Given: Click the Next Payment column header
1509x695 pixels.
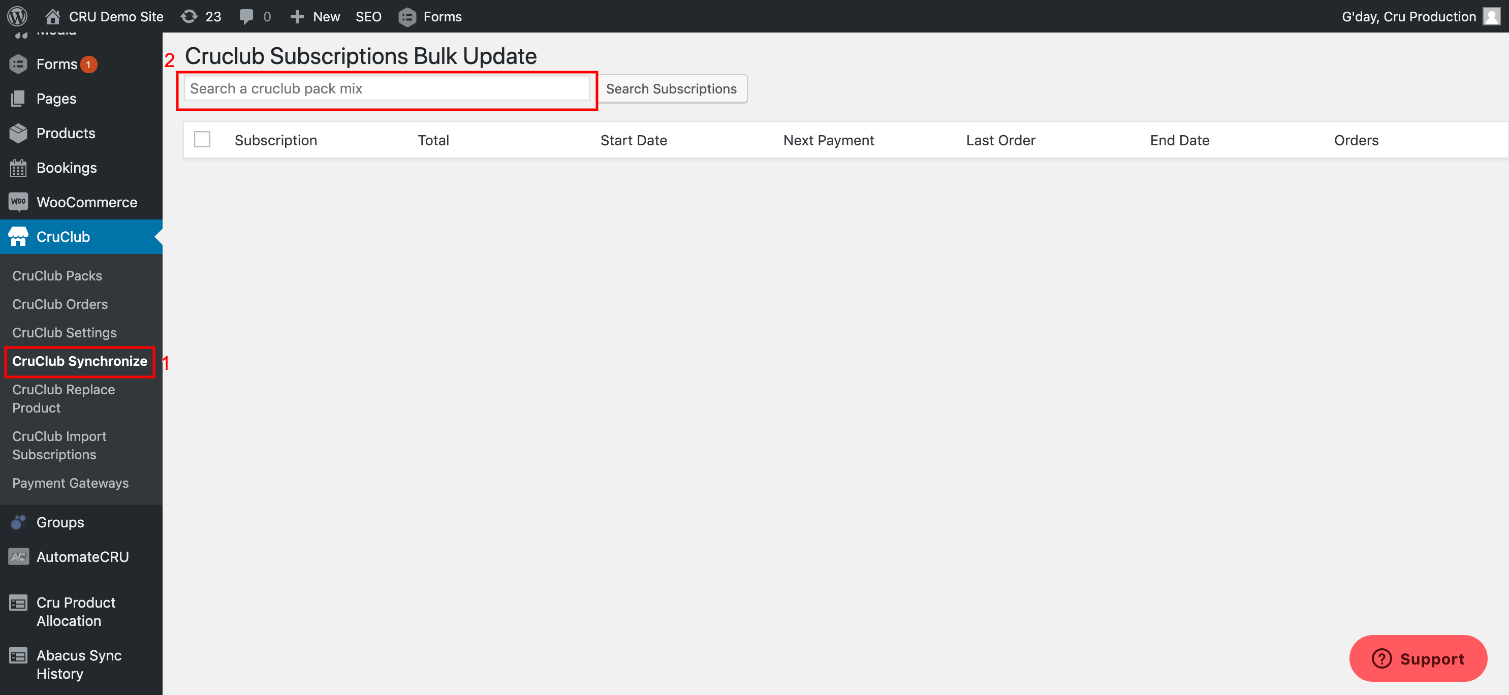Looking at the screenshot, I should coord(828,140).
